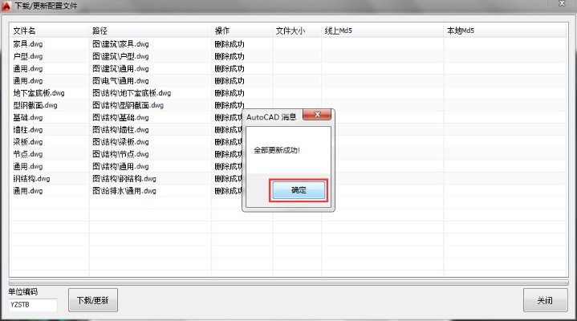Select the 墙柱.dwg file name
Viewport: 577px width, 321px height.
[x=28, y=129]
